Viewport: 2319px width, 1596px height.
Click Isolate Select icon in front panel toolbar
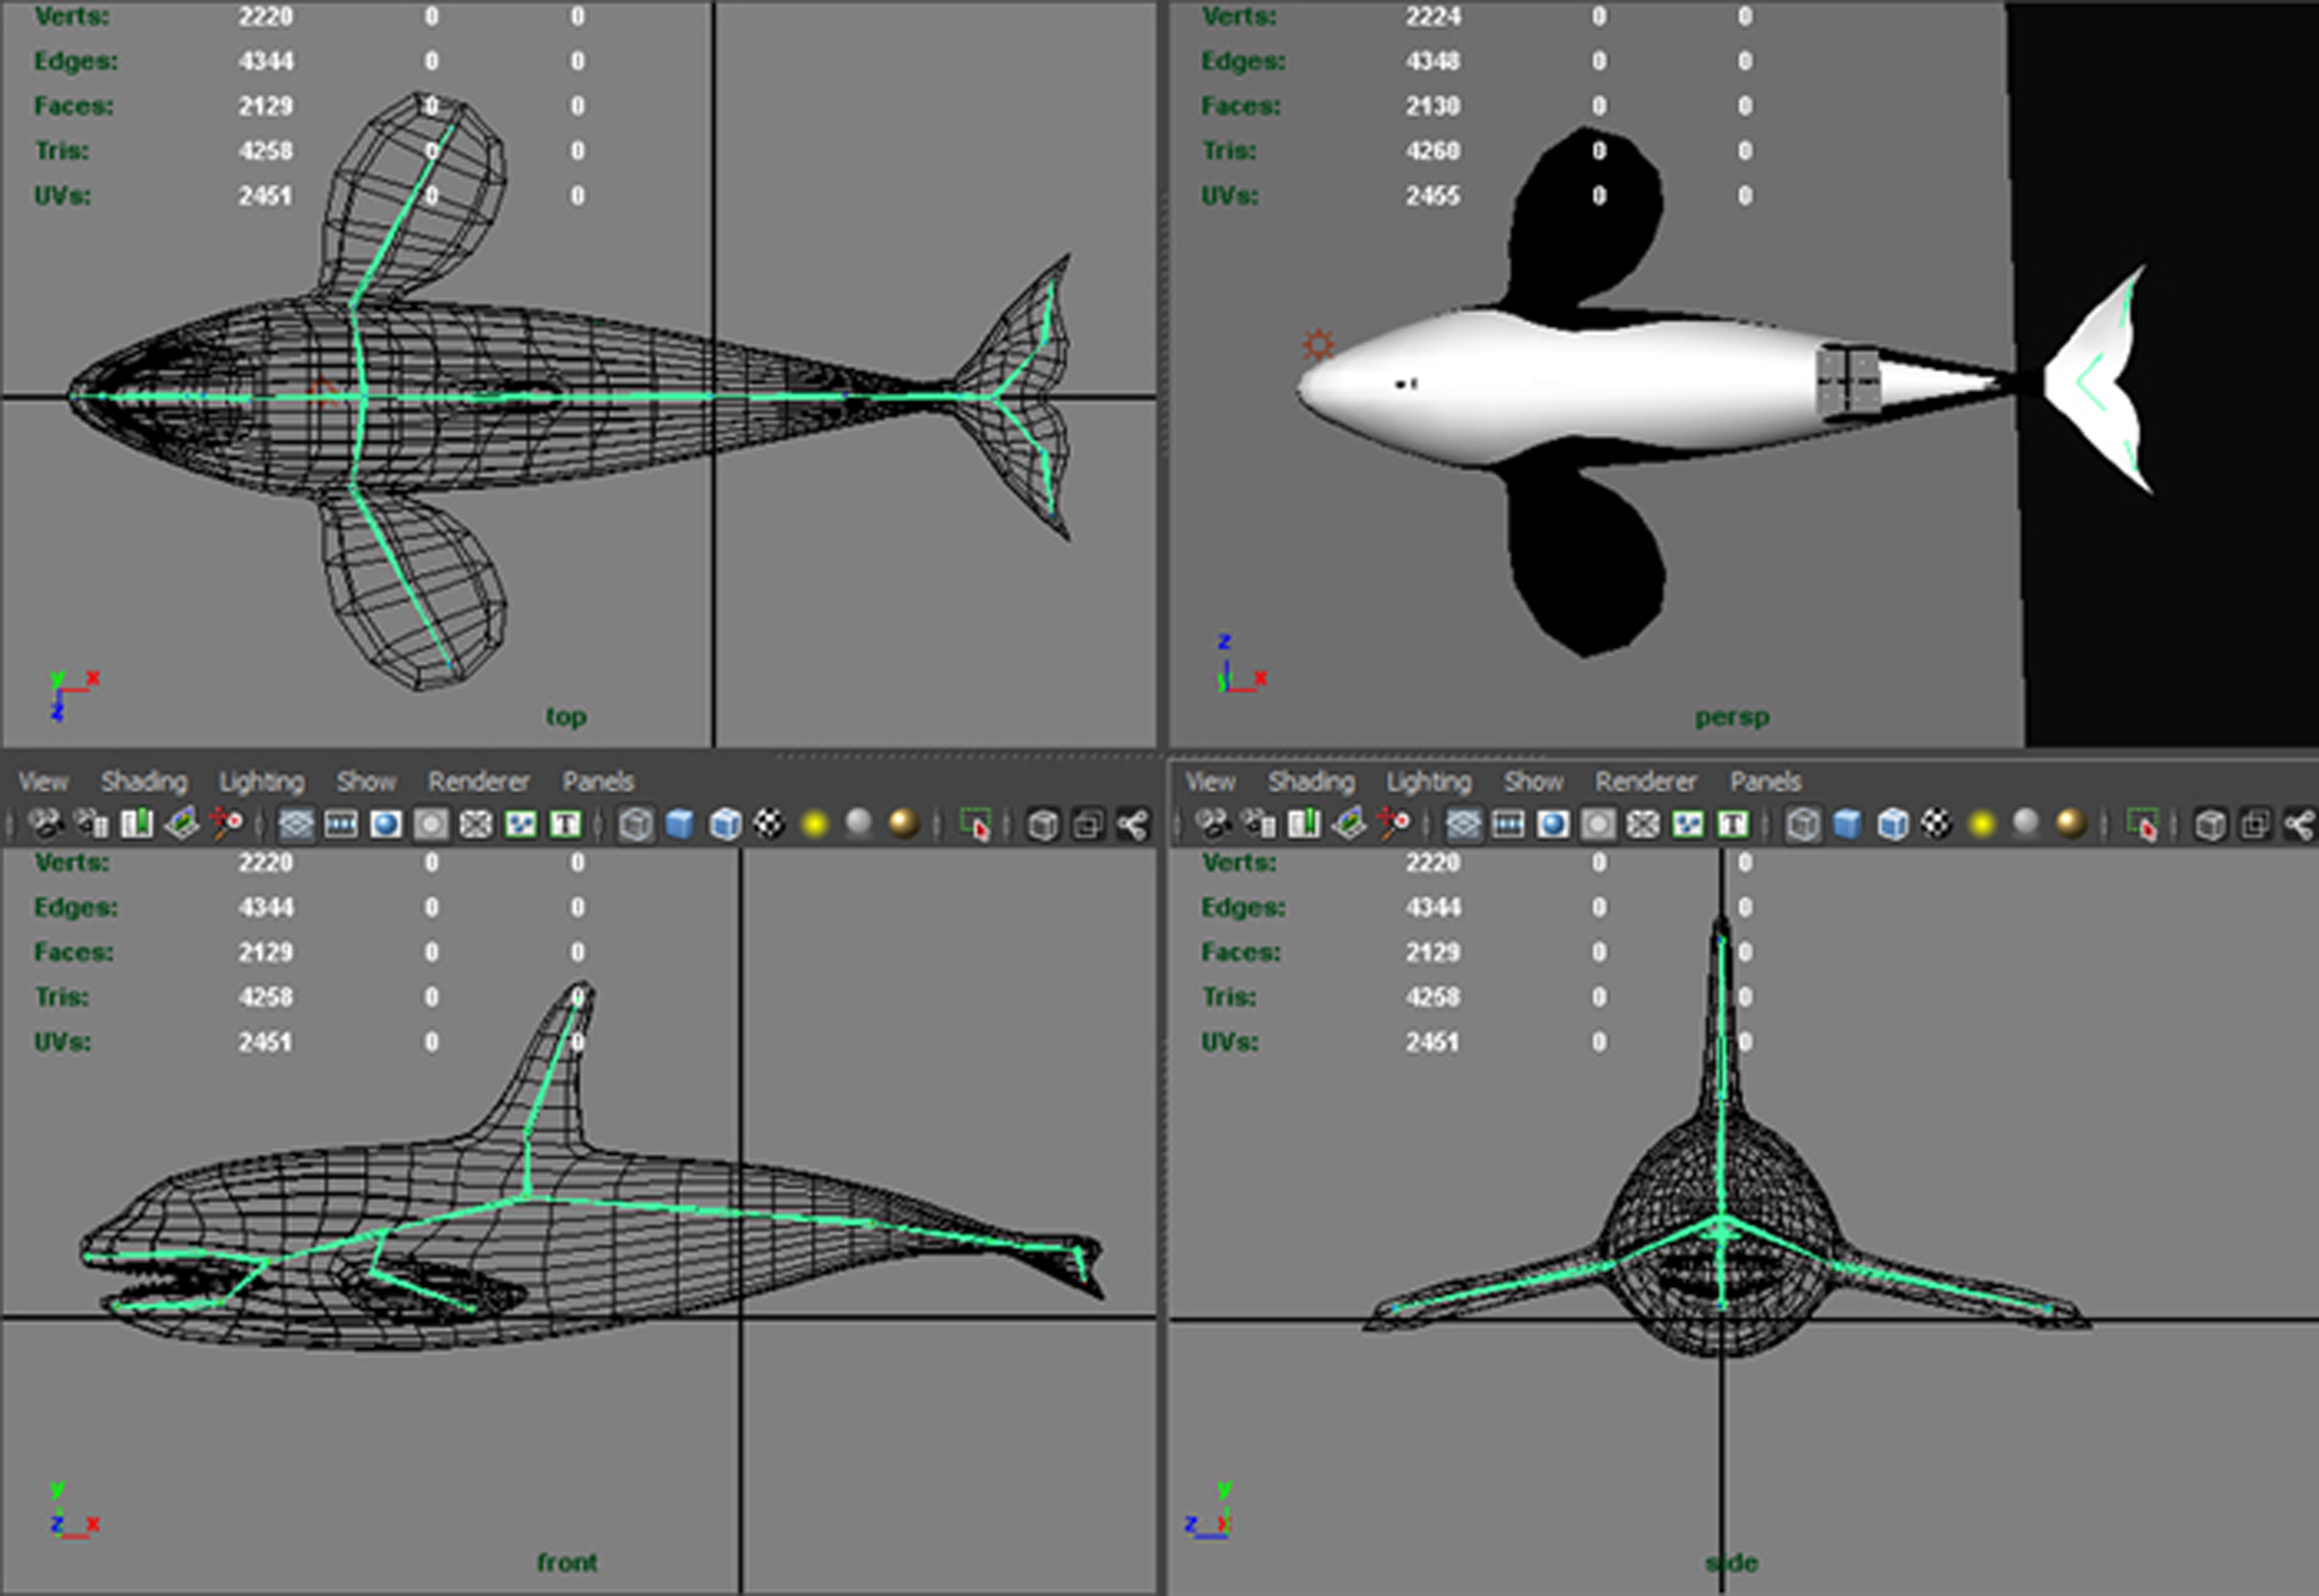pos(975,825)
